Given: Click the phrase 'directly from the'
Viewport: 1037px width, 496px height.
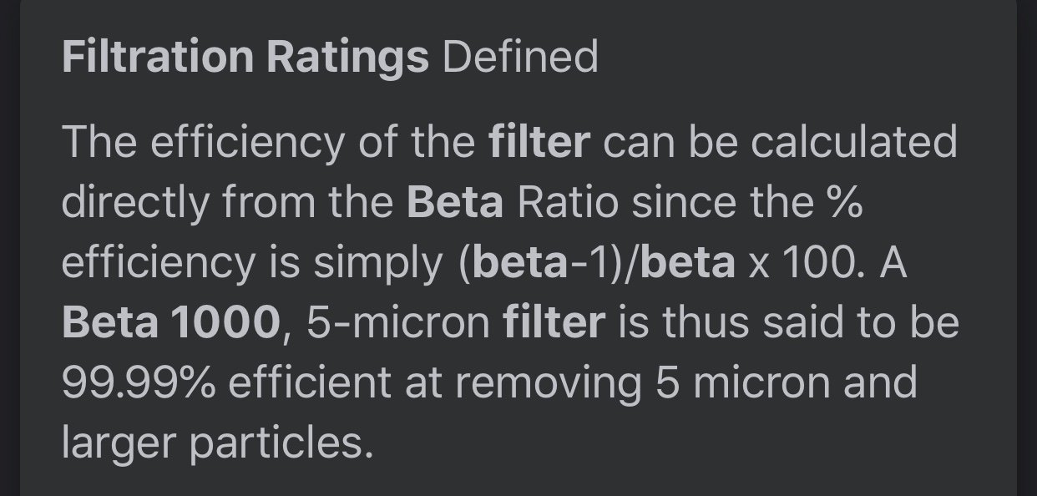Looking at the screenshot, I should click(x=228, y=202).
